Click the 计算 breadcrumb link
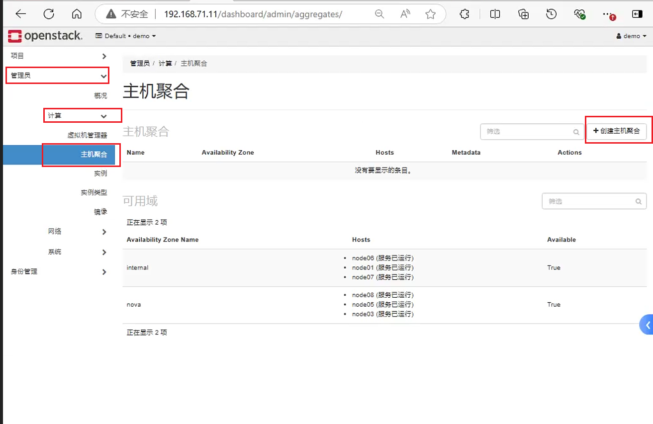653x424 pixels. coord(165,64)
